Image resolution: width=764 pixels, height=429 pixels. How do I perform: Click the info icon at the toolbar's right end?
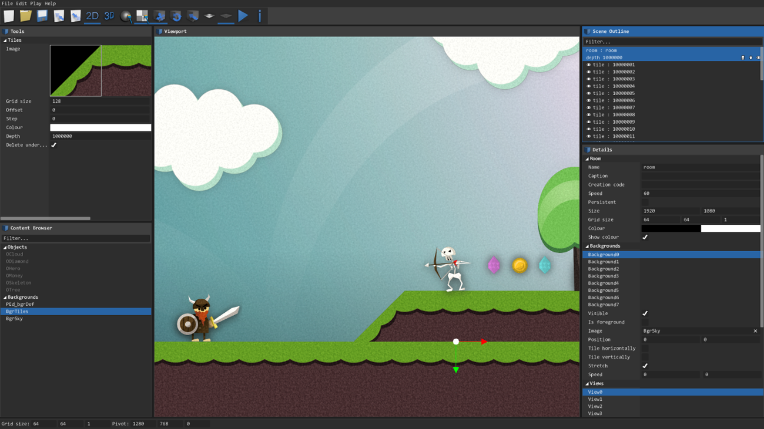click(259, 16)
